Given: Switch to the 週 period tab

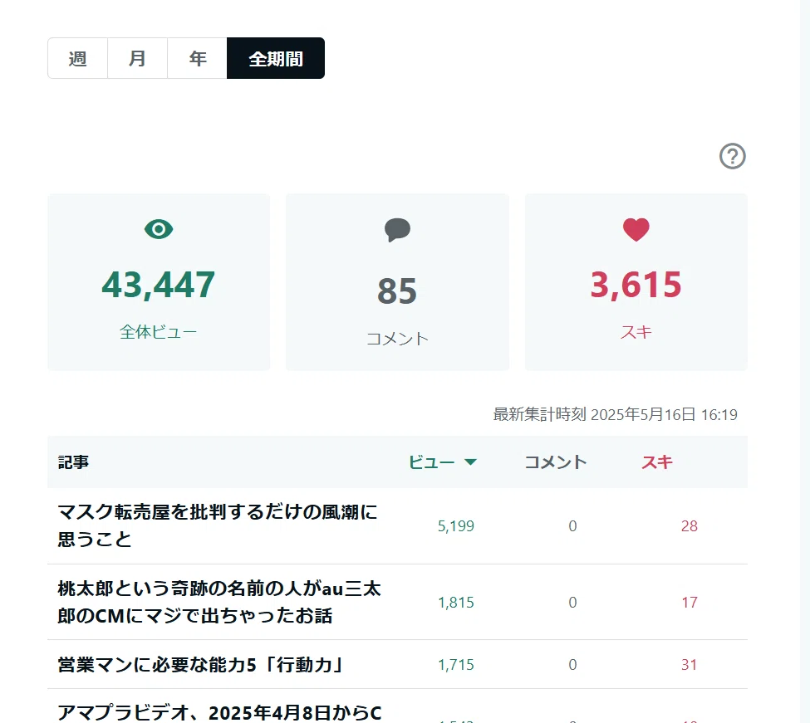Looking at the screenshot, I should [77, 58].
